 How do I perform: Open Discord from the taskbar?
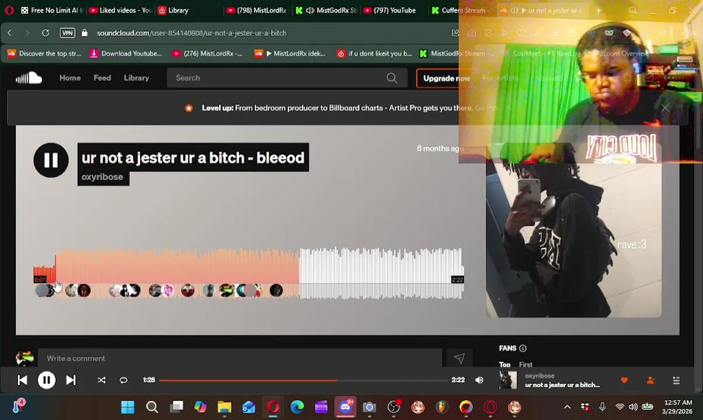(x=346, y=407)
